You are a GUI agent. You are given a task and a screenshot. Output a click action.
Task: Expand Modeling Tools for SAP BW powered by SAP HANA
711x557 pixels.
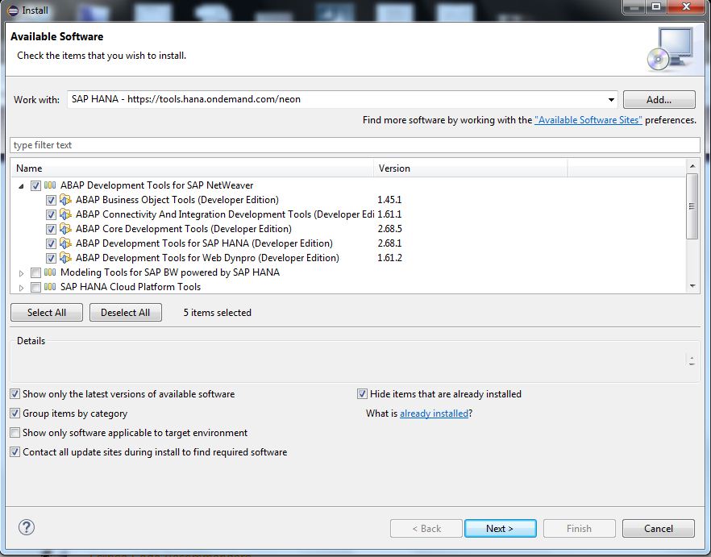22,272
